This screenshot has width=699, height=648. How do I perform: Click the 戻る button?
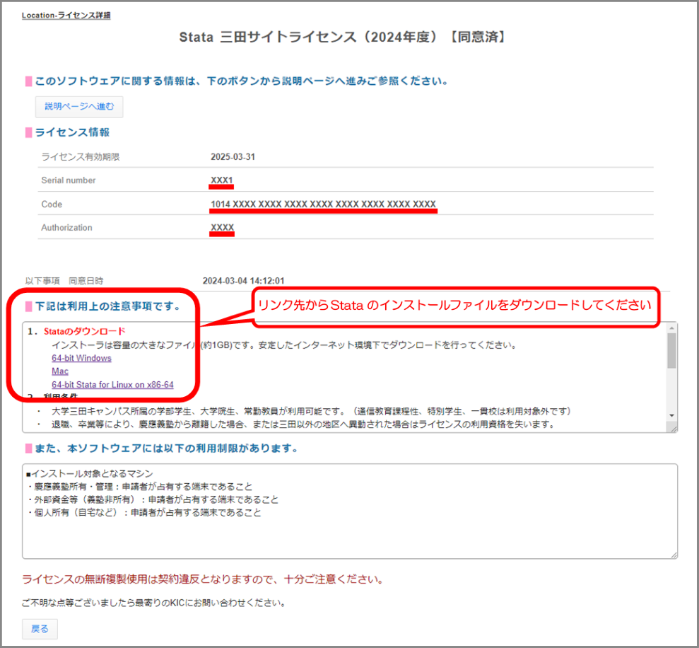coord(40,629)
